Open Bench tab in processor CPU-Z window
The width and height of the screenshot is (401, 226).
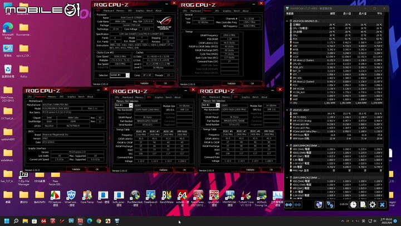coord(150,11)
